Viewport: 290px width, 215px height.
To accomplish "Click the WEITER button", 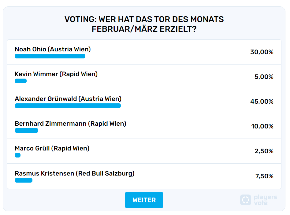I will [144, 200].
